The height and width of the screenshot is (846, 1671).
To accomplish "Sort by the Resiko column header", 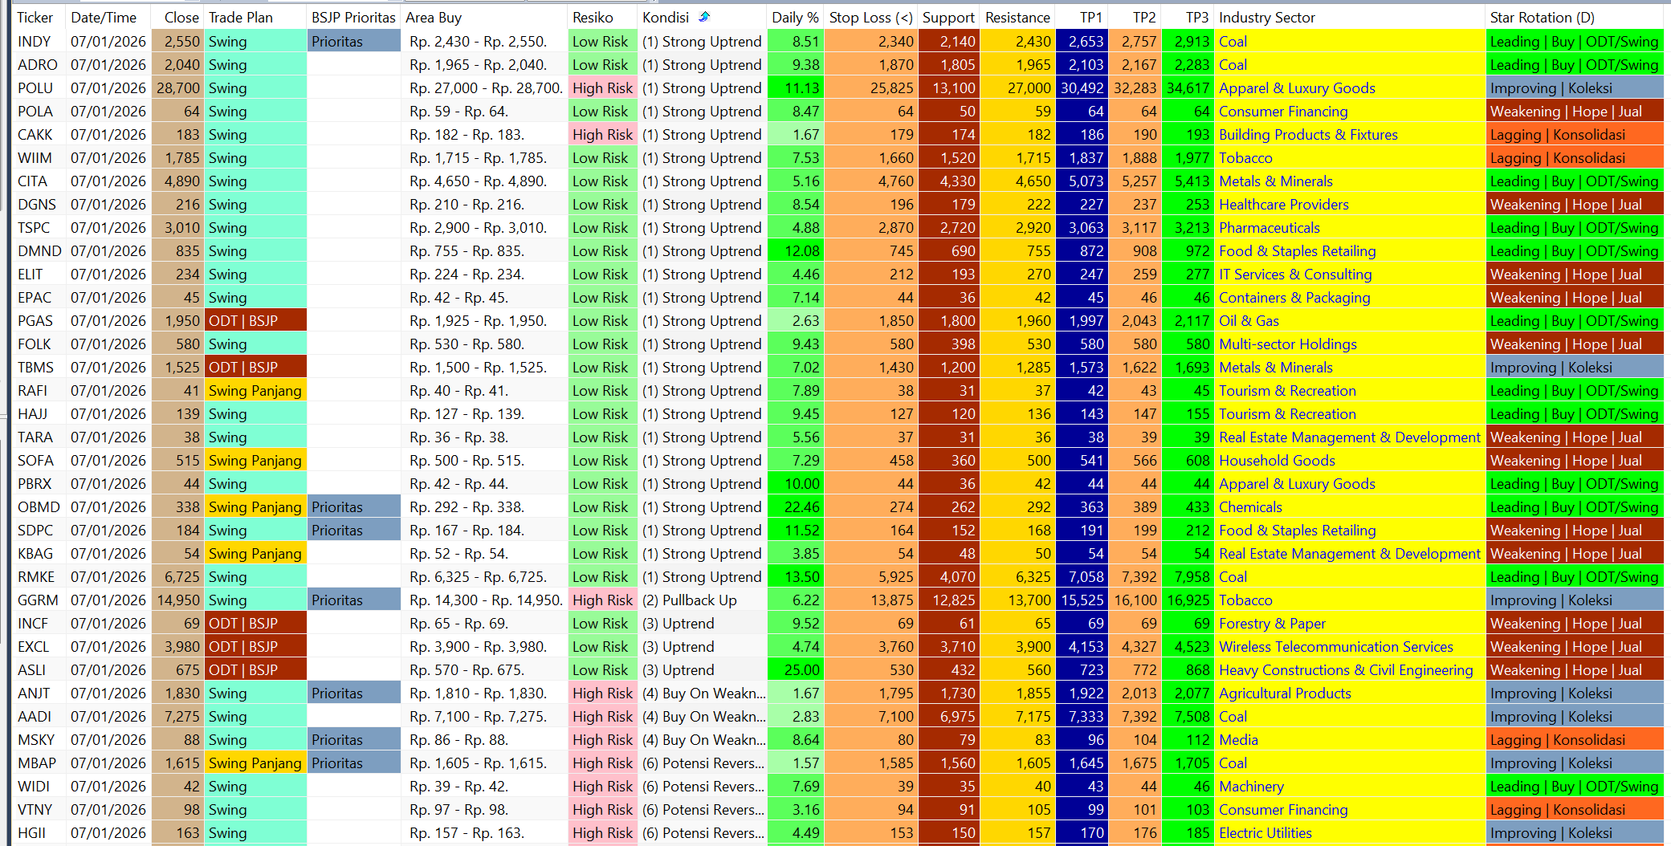I will tap(593, 18).
